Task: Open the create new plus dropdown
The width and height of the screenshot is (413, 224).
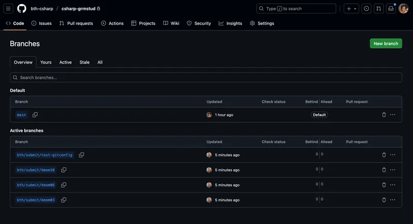Action: pos(352,9)
